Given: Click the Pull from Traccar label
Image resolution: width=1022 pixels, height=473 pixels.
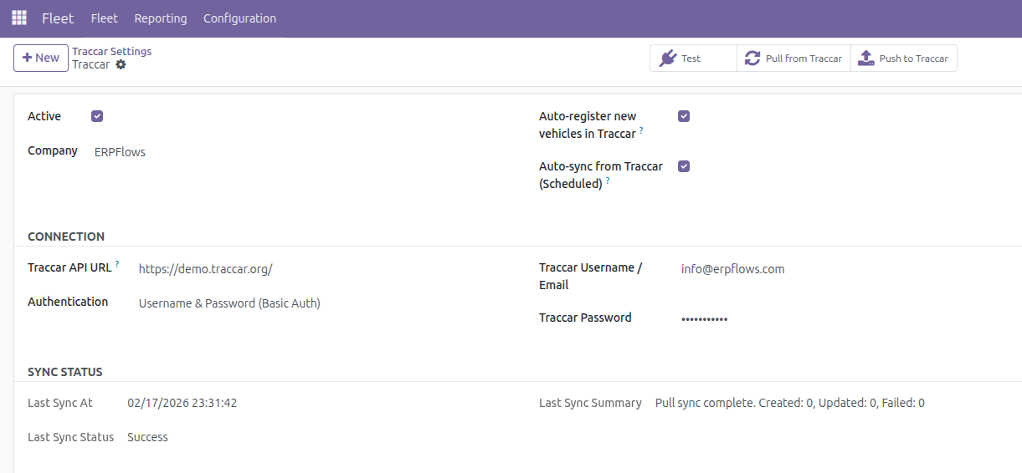Looking at the screenshot, I should tap(804, 58).
